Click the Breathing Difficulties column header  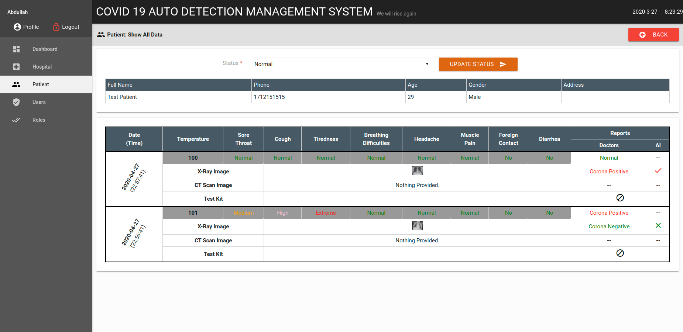click(376, 139)
